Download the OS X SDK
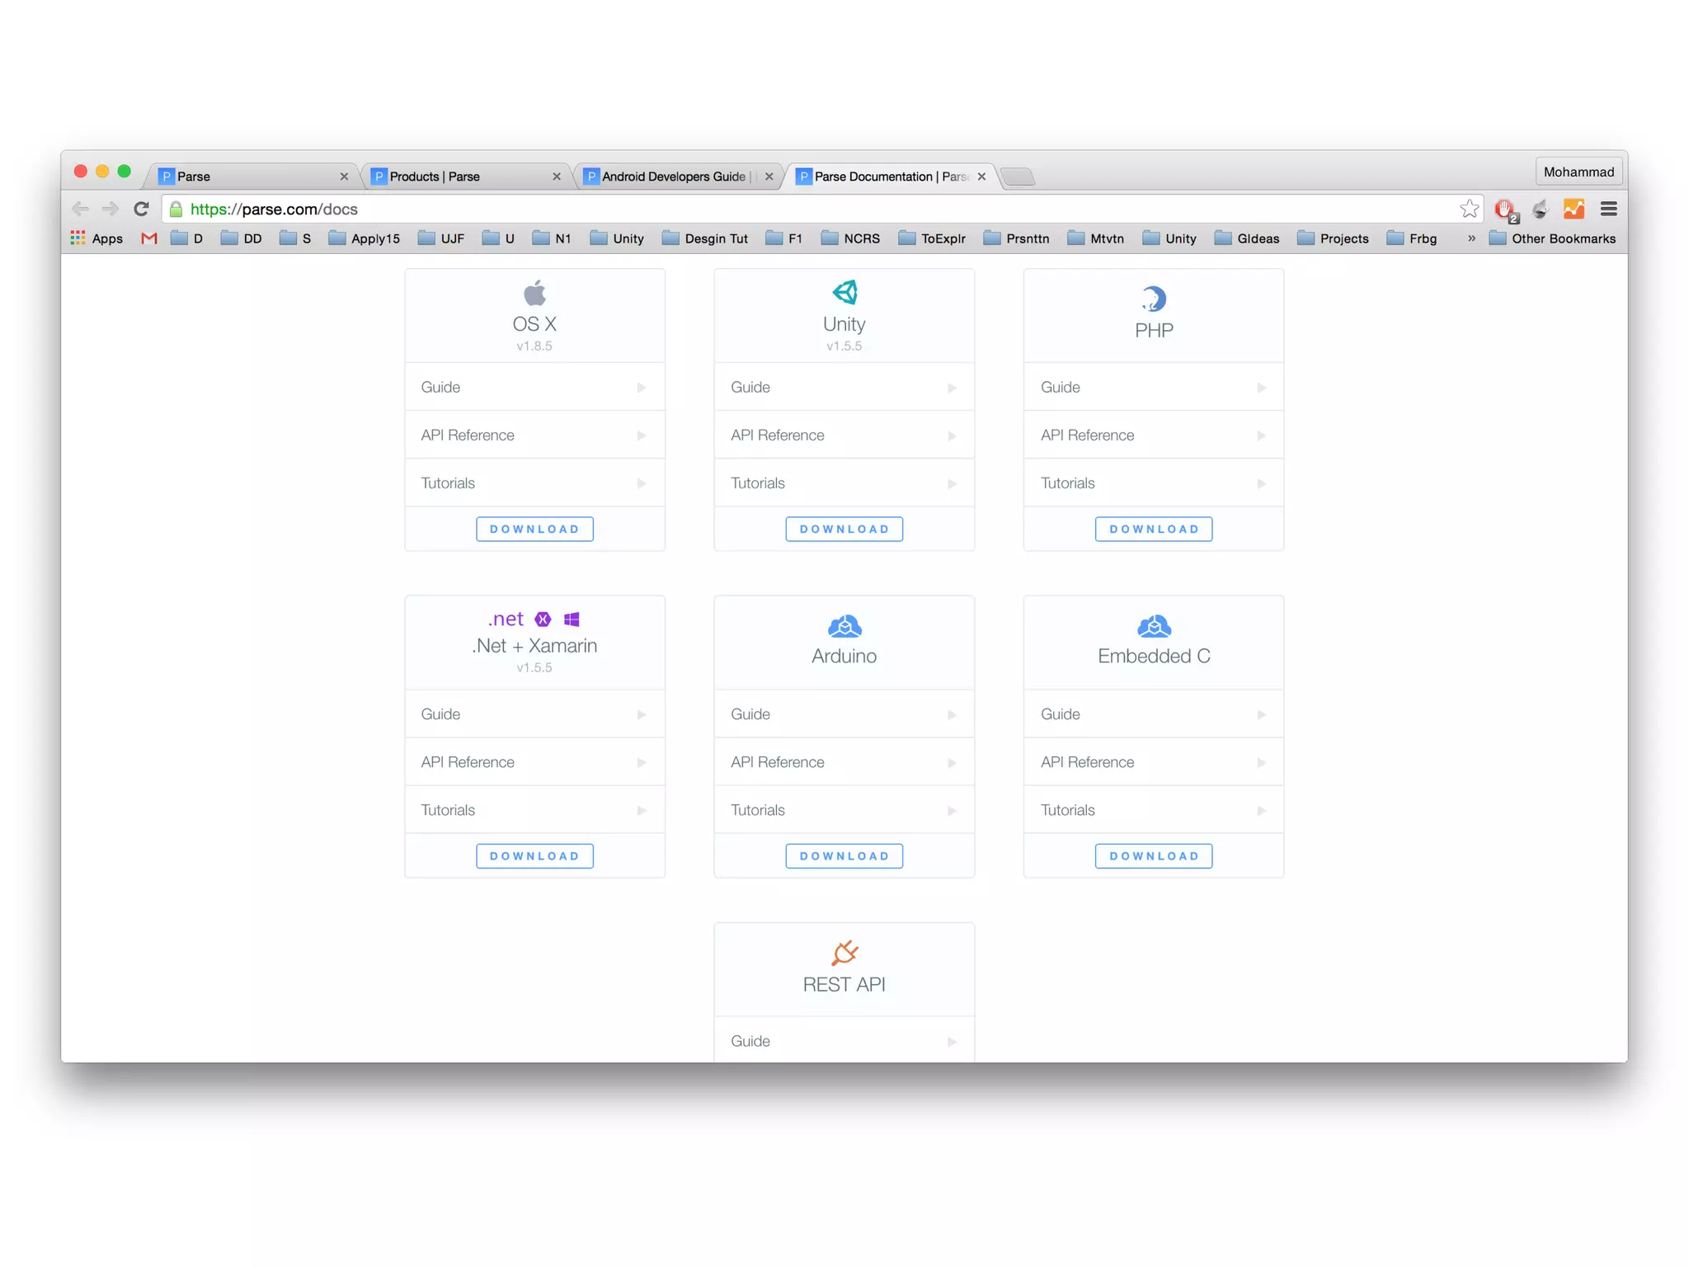The image size is (1689, 1267). pos(534,529)
